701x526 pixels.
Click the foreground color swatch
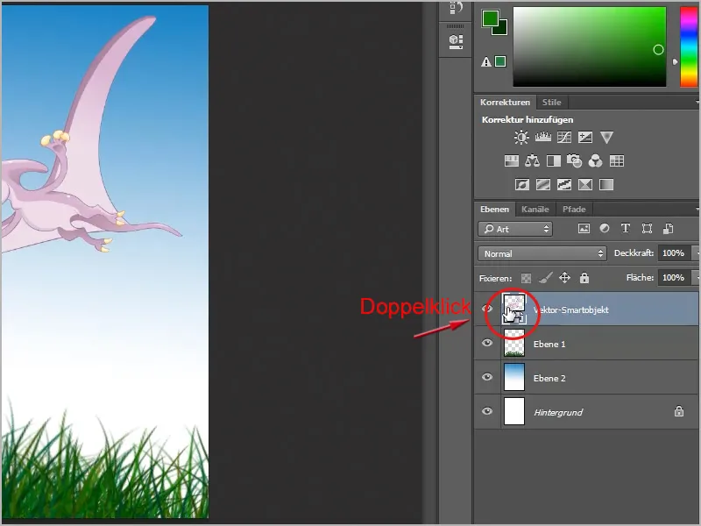pyautogui.click(x=490, y=18)
